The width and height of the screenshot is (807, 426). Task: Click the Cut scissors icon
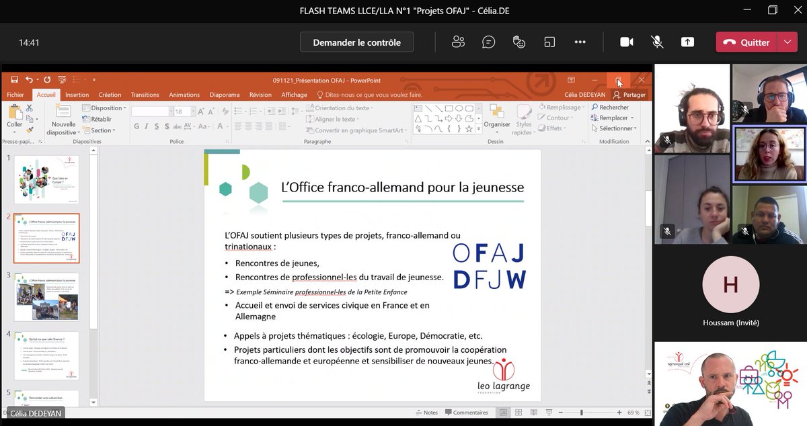30,108
